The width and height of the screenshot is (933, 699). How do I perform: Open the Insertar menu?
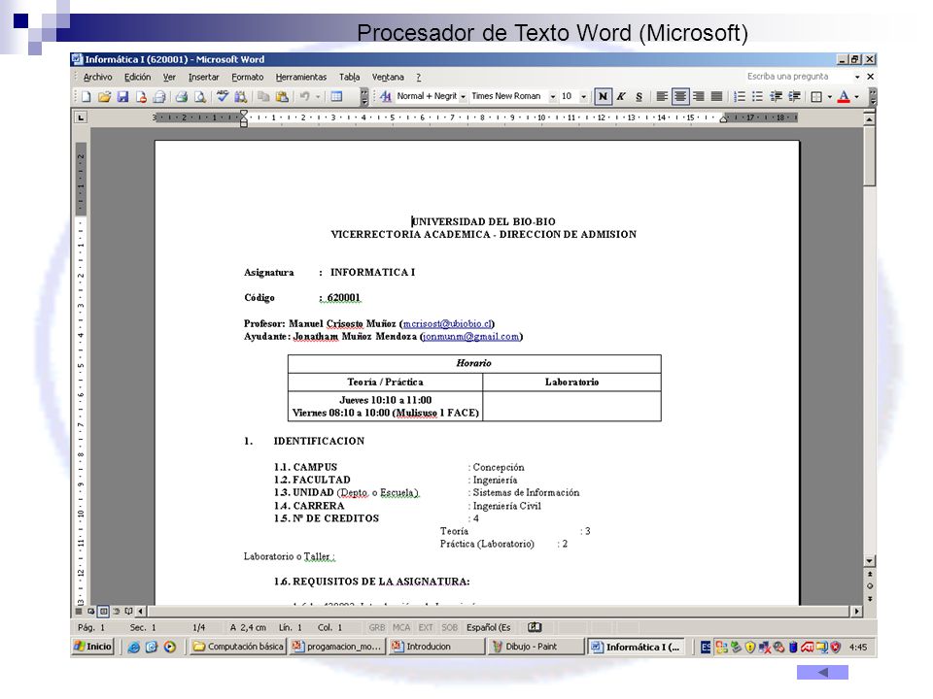203,78
